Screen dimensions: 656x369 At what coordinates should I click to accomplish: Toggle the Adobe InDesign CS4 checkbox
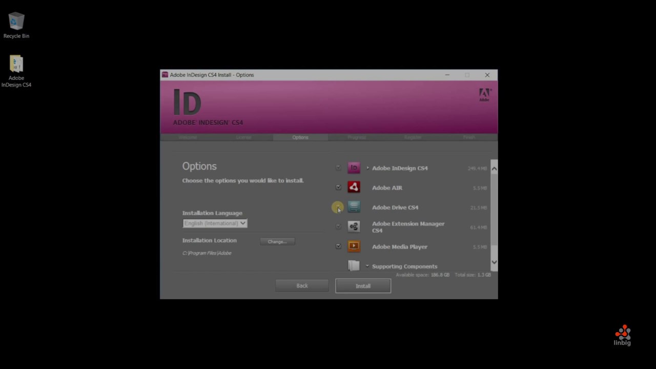tap(338, 168)
